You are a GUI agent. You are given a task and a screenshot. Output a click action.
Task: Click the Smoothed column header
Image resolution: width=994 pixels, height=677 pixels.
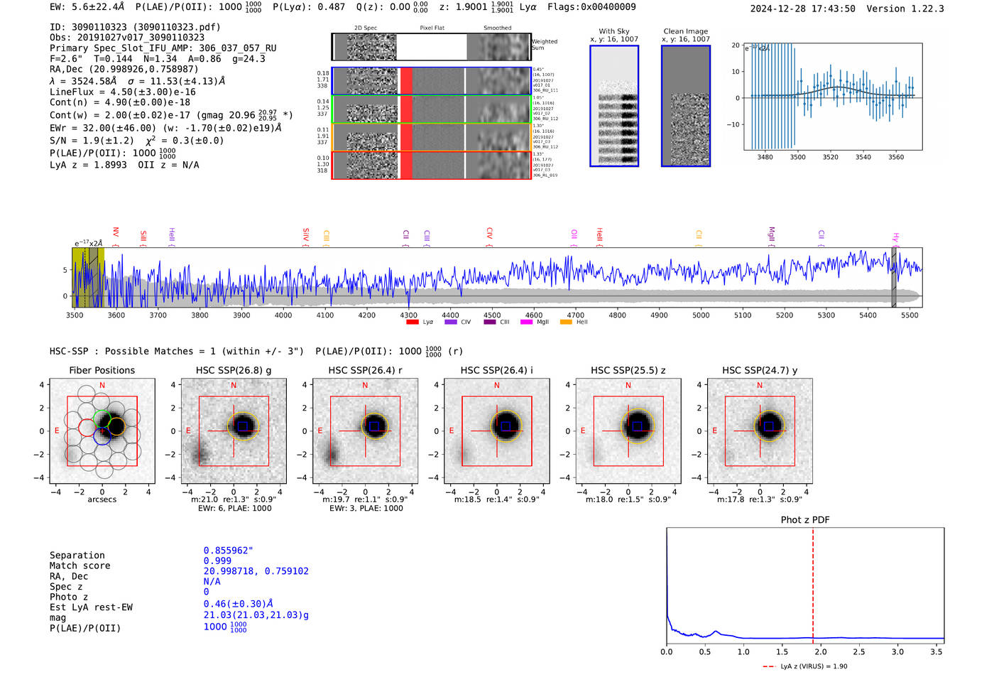click(x=498, y=28)
